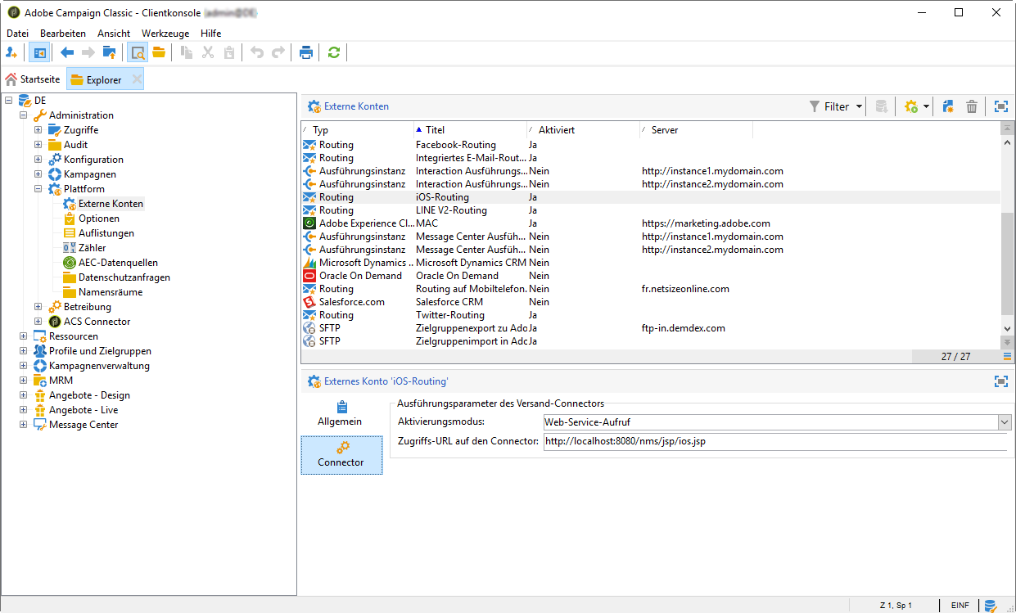This screenshot has width=1016, height=613.
Task: Click the list configuration icon beside 27 / 27
Action: pyautogui.click(x=1008, y=356)
